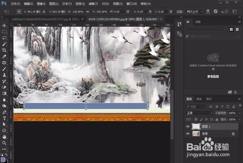
Task: Select the Rectangular Marquee tool
Action: coord(4,32)
